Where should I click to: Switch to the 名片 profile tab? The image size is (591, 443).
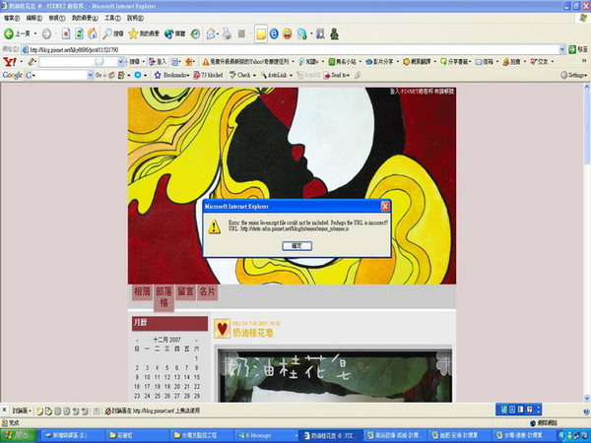207,292
